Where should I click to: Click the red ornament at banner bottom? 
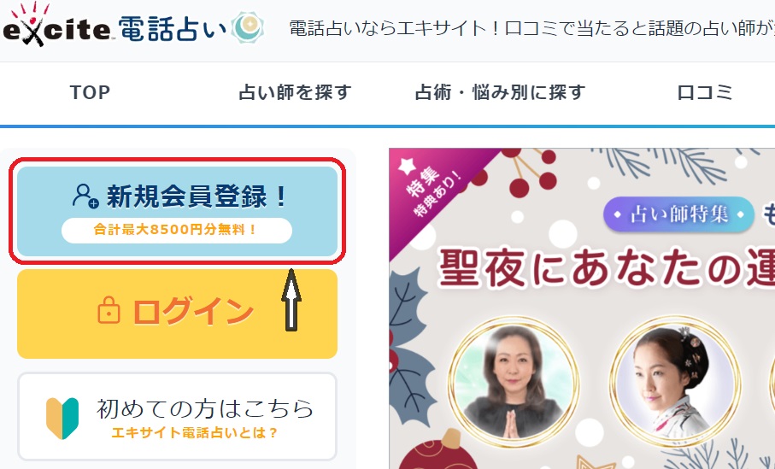pos(439,452)
